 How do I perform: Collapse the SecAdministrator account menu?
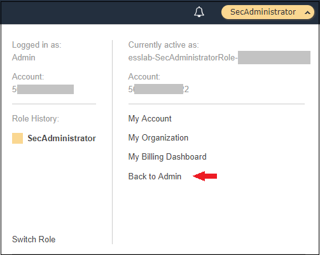point(268,12)
